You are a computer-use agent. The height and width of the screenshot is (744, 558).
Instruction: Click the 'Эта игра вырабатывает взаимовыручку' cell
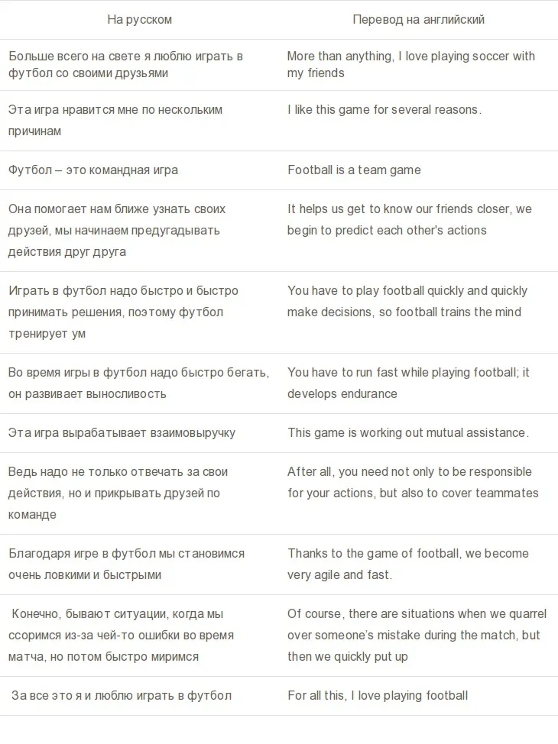pos(122,433)
